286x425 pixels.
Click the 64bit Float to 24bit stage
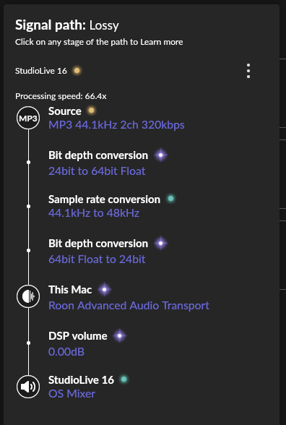pyautogui.click(x=97, y=259)
